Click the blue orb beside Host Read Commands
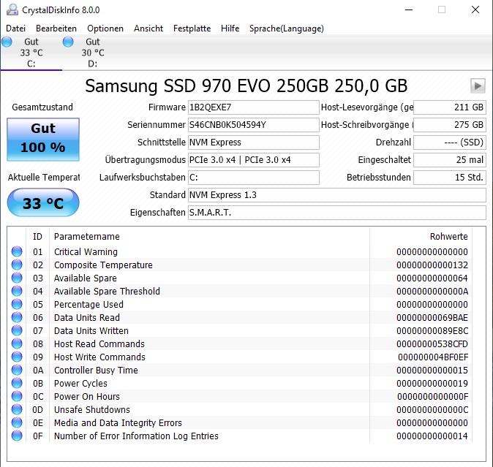The image size is (493, 467). [x=17, y=344]
